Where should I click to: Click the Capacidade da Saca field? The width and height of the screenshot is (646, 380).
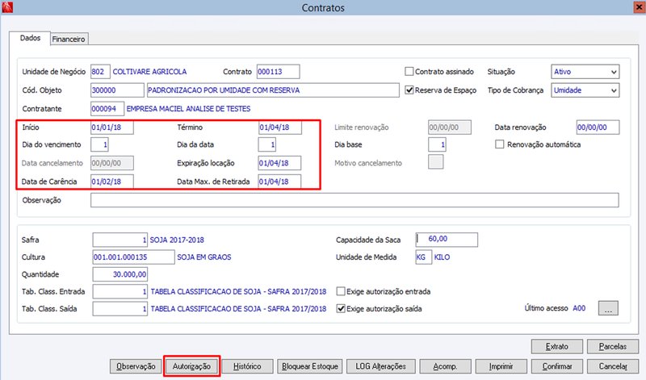(447, 240)
